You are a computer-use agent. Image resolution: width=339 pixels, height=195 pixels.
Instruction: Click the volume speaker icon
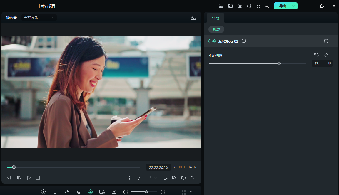[184, 178]
